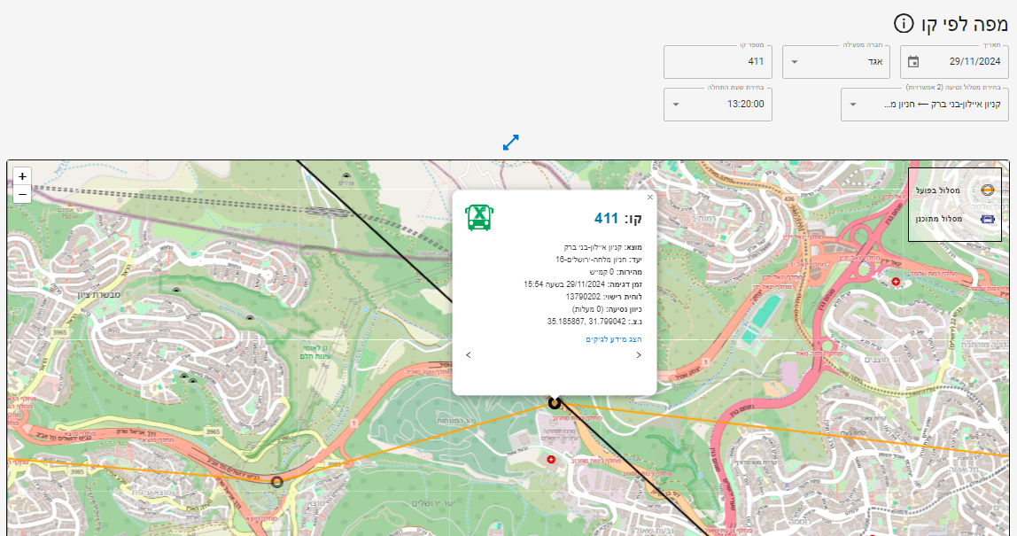
Task: Click the page title מפה לפי קו
Action: (x=965, y=25)
